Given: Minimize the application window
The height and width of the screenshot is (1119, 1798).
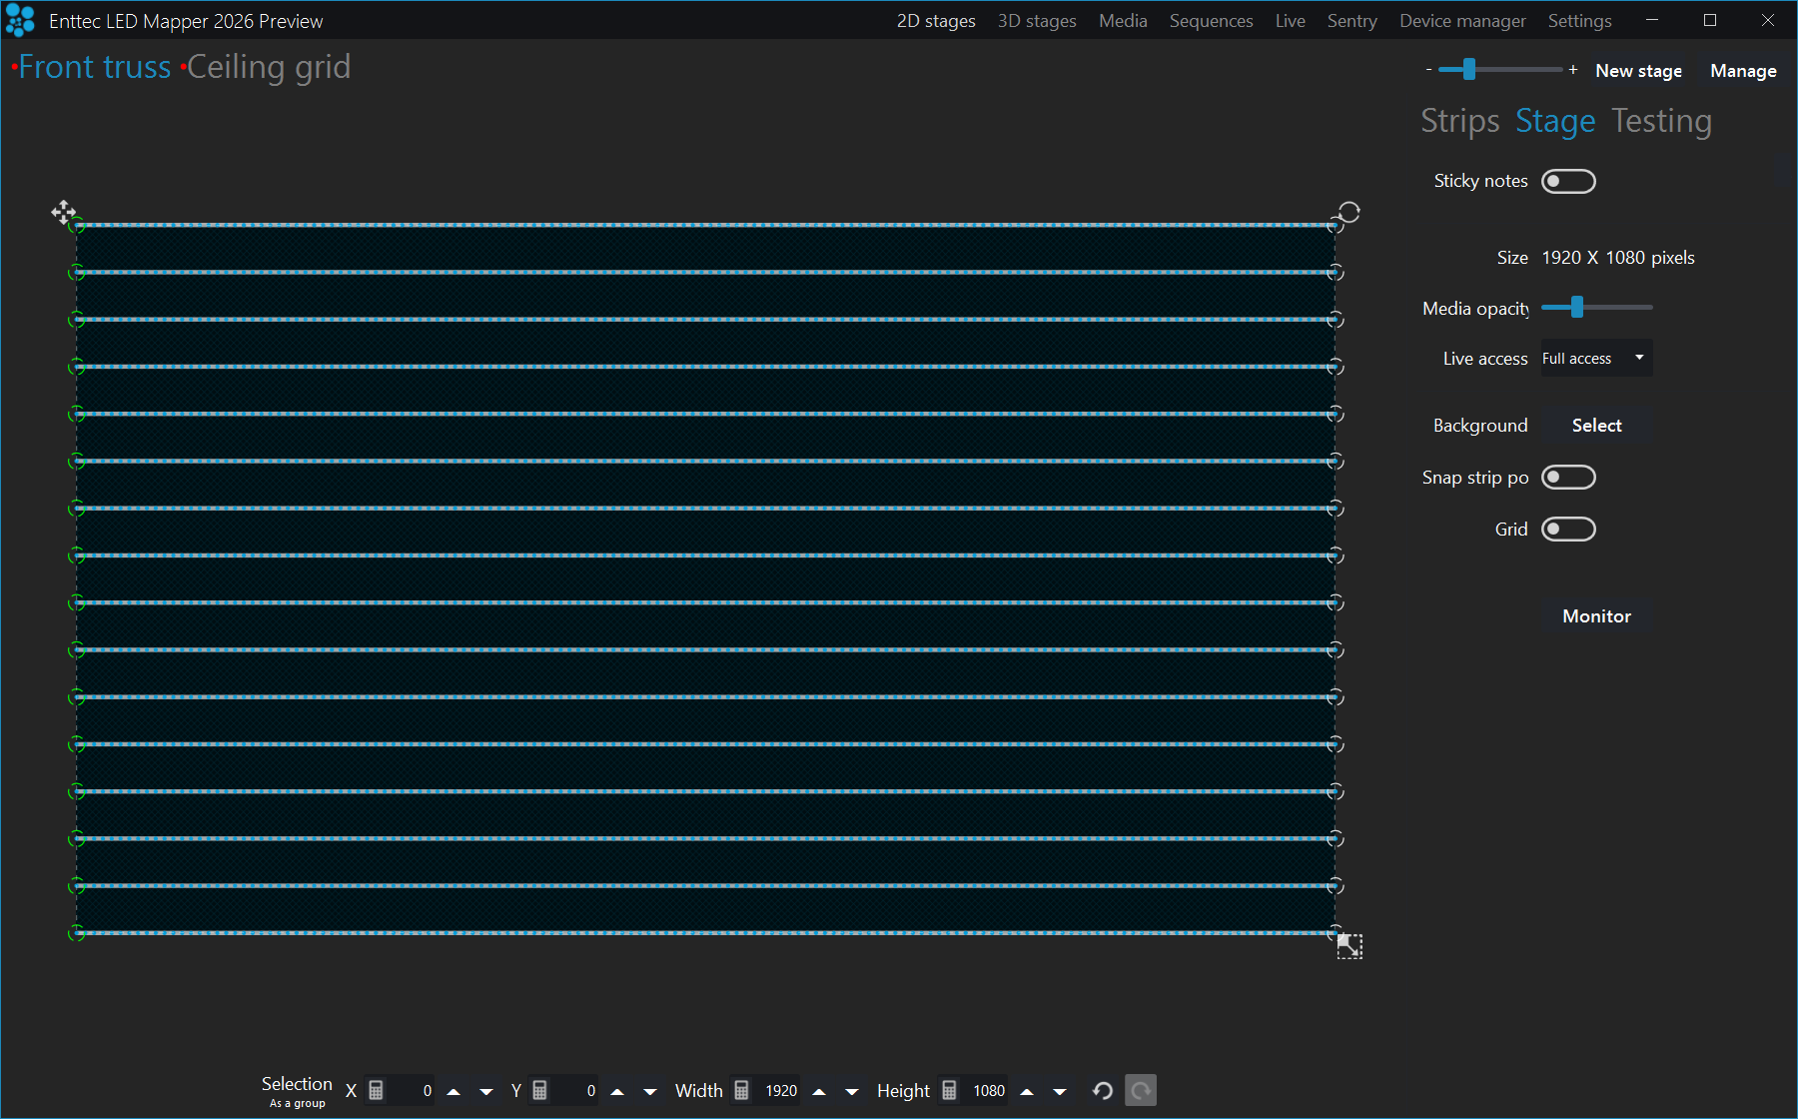Looking at the screenshot, I should [1652, 20].
